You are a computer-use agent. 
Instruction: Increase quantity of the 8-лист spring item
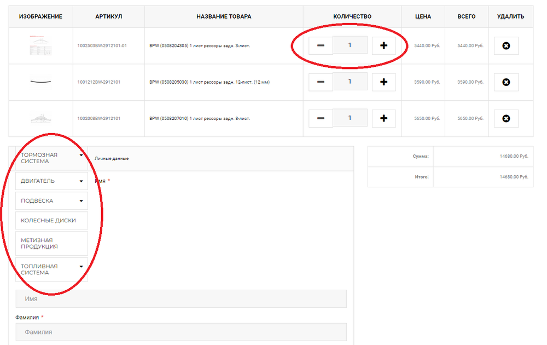(x=383, y=118)
